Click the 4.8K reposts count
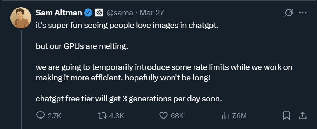Viewport: 317px width, 129px height. tap(116, 116)
